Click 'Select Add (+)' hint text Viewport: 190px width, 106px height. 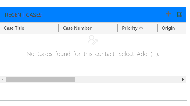click(x=139, y=54)
